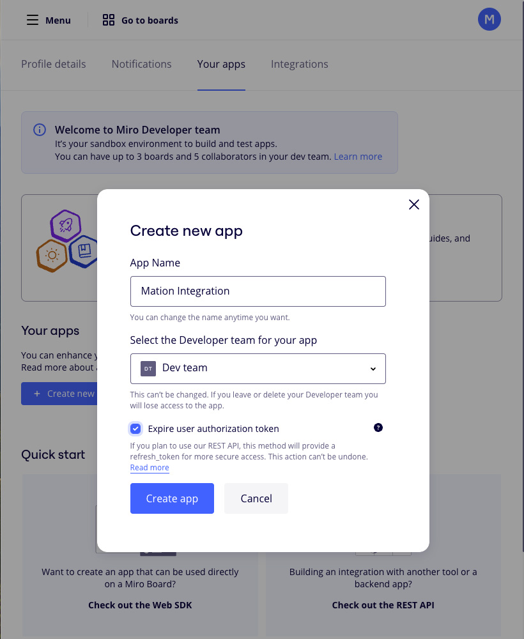Open Learn more link in banner

click(x=358, y=157)
